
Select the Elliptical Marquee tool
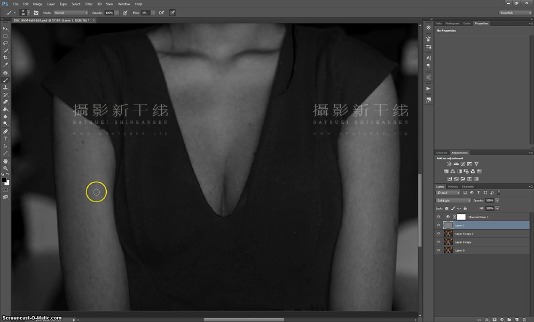[5, 36]
